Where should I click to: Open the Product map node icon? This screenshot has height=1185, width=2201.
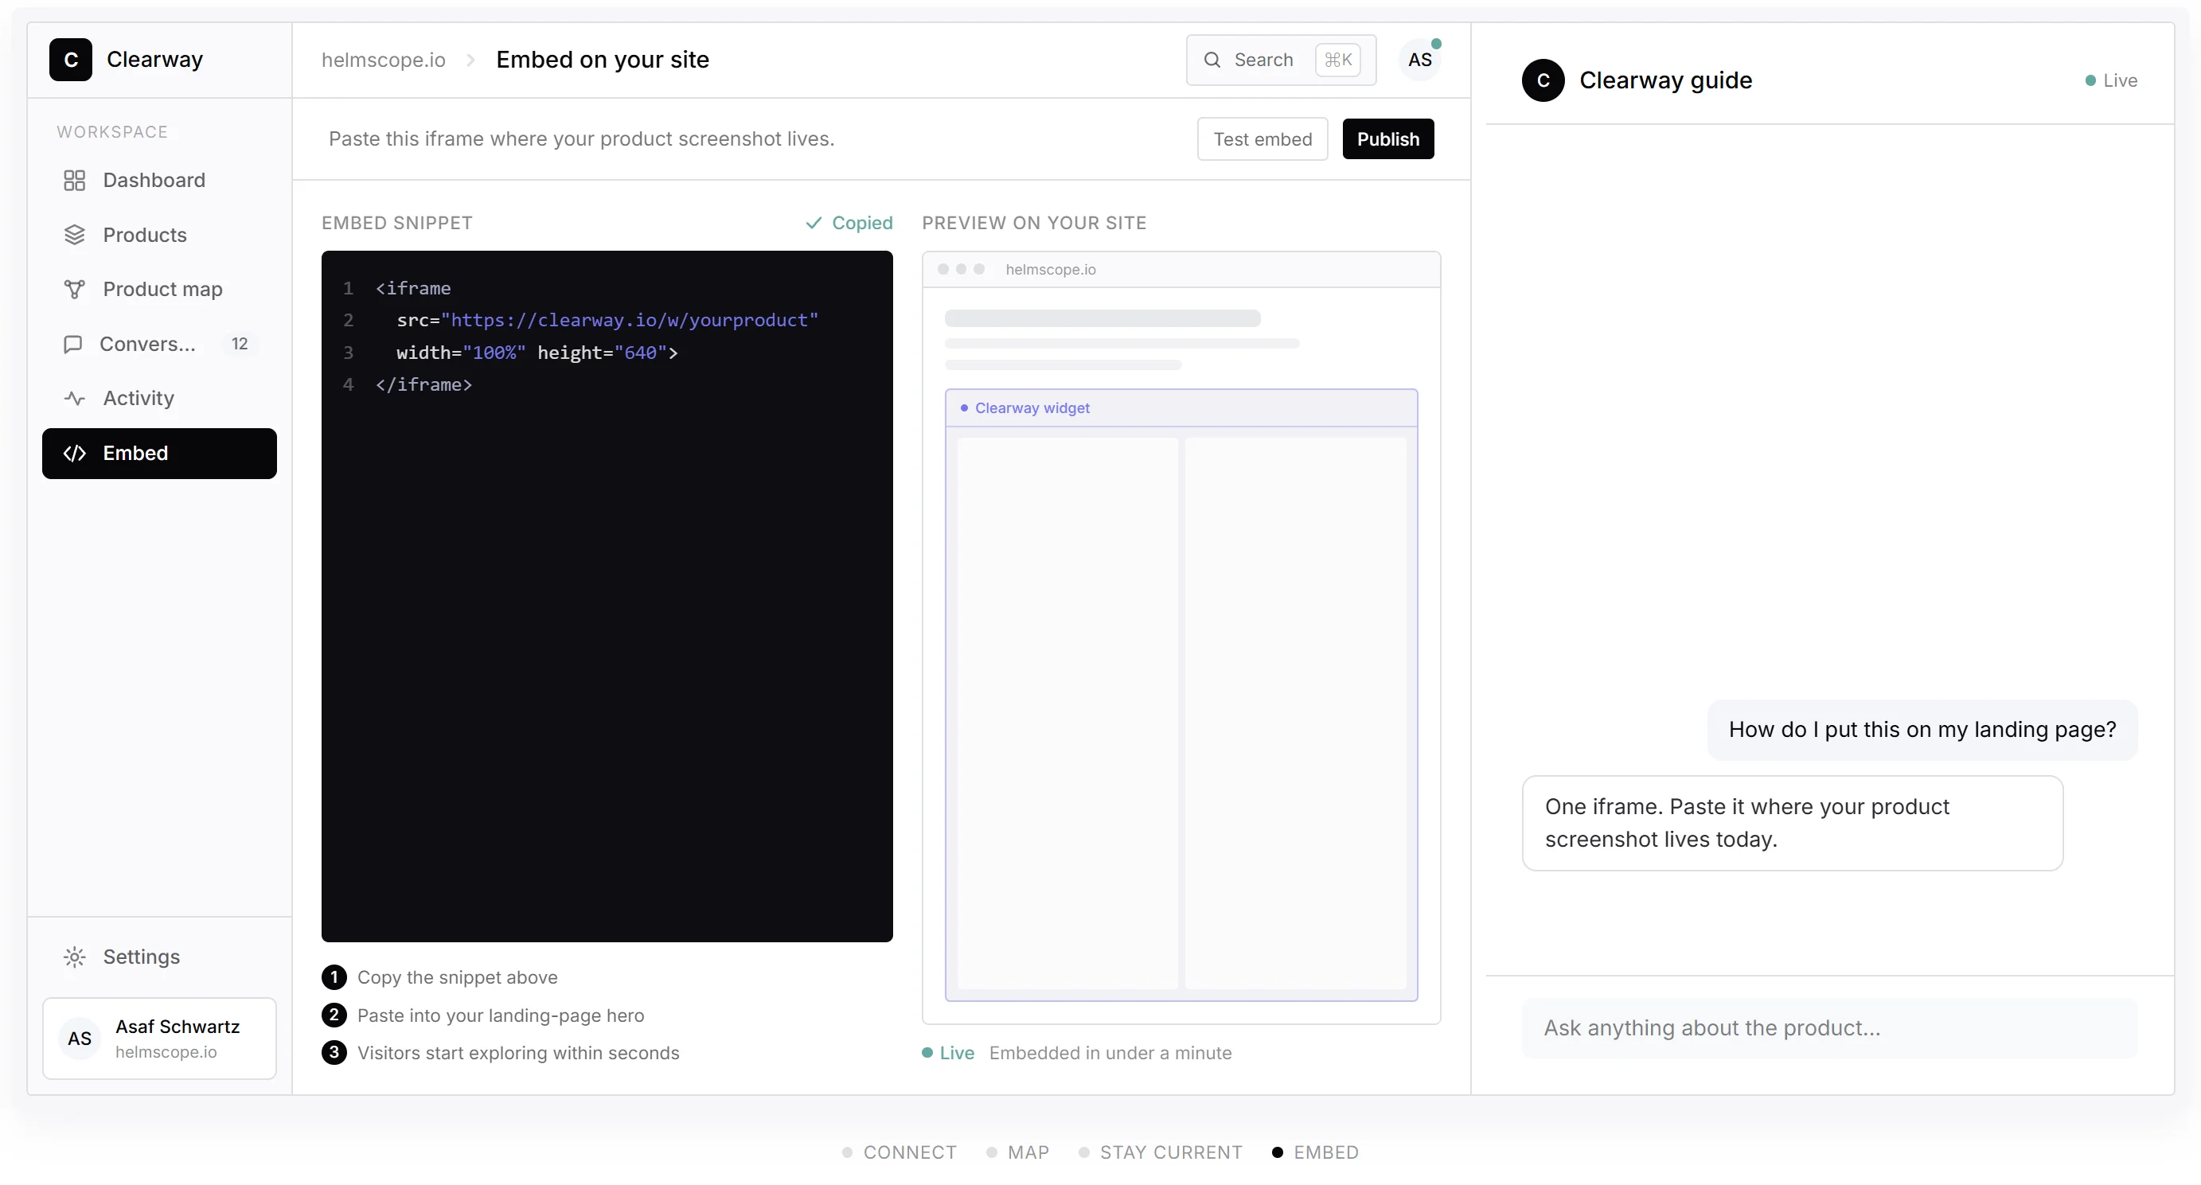point(74,290)
